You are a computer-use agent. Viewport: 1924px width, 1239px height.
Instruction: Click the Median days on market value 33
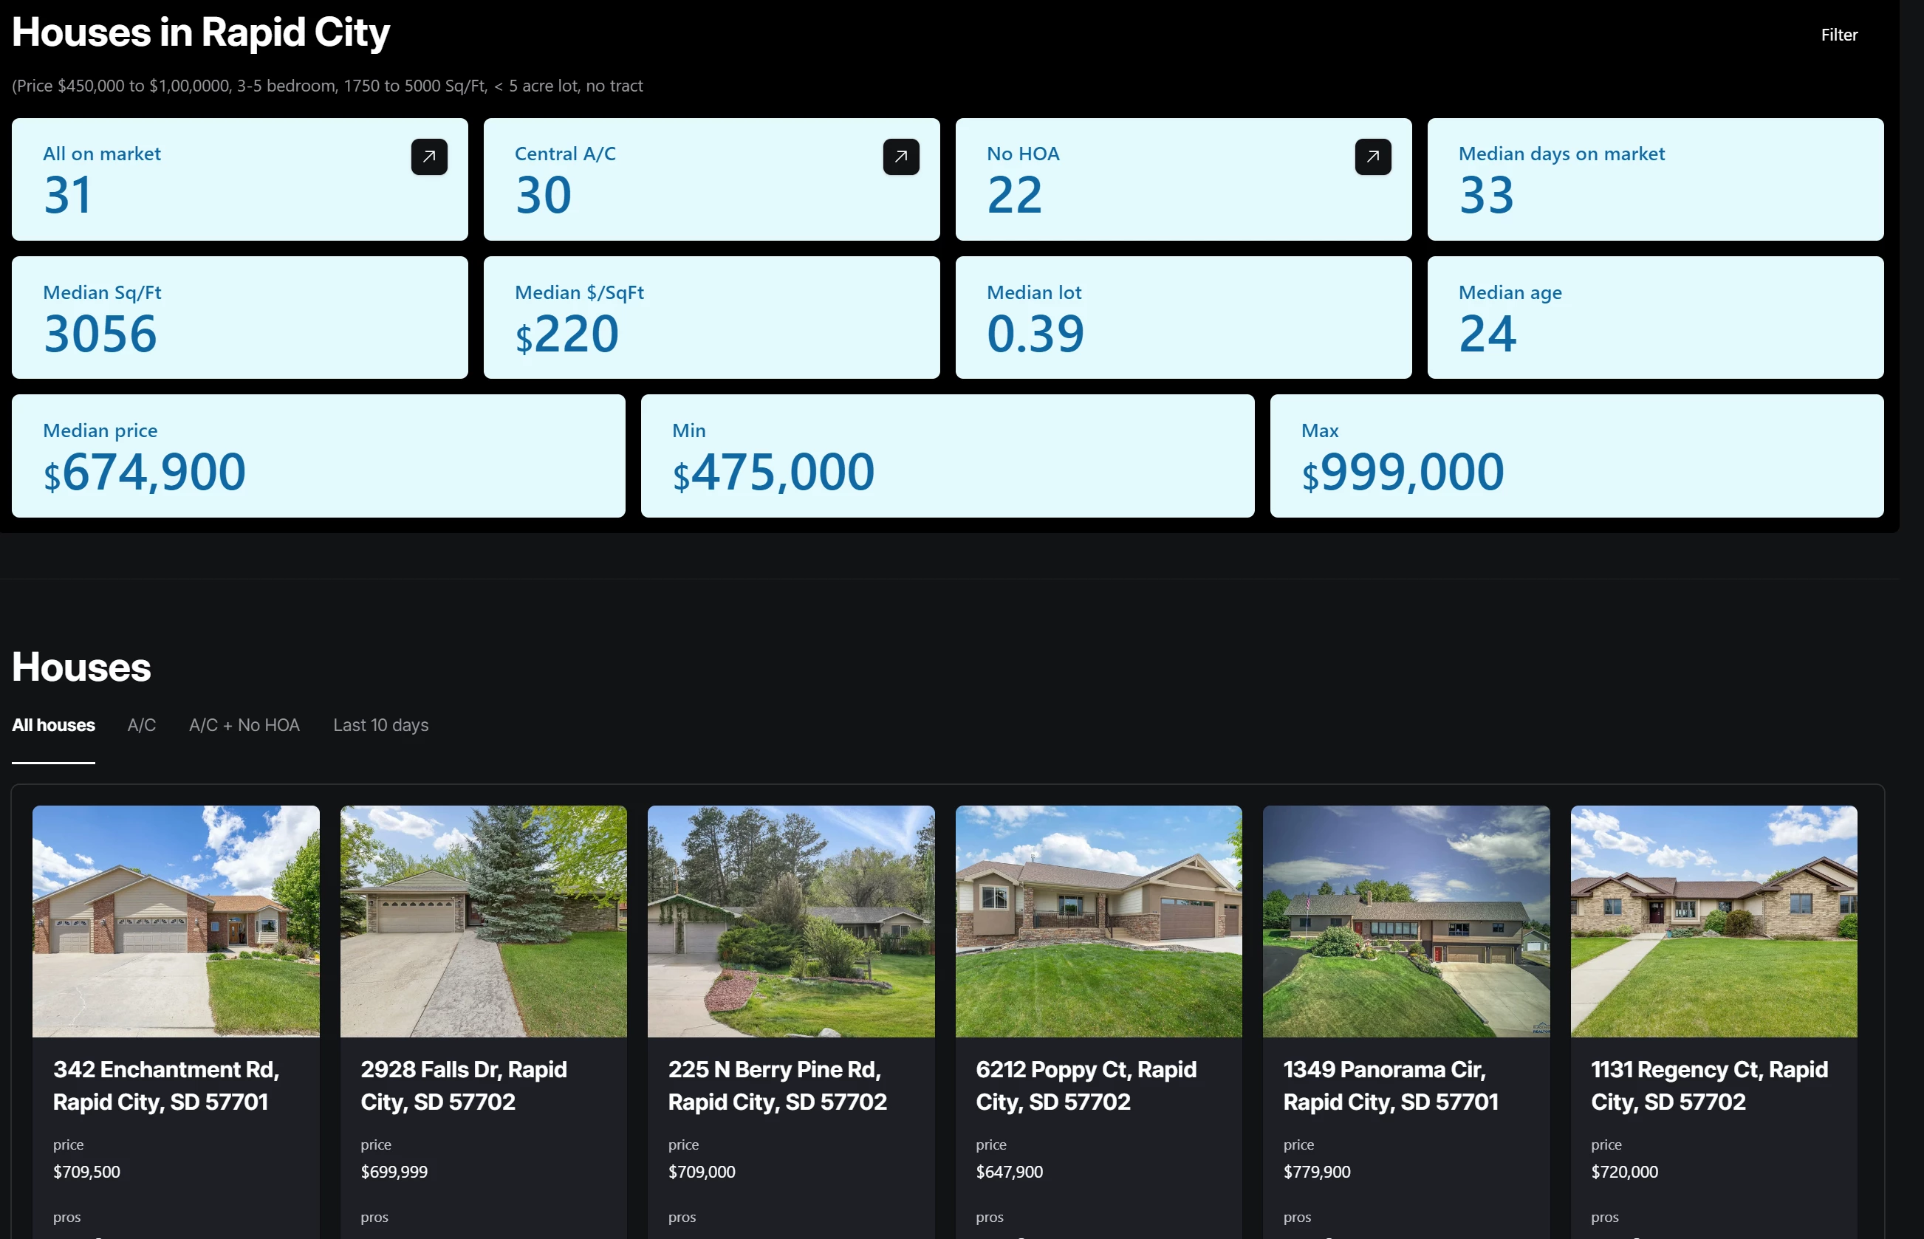coord(1486,196)
